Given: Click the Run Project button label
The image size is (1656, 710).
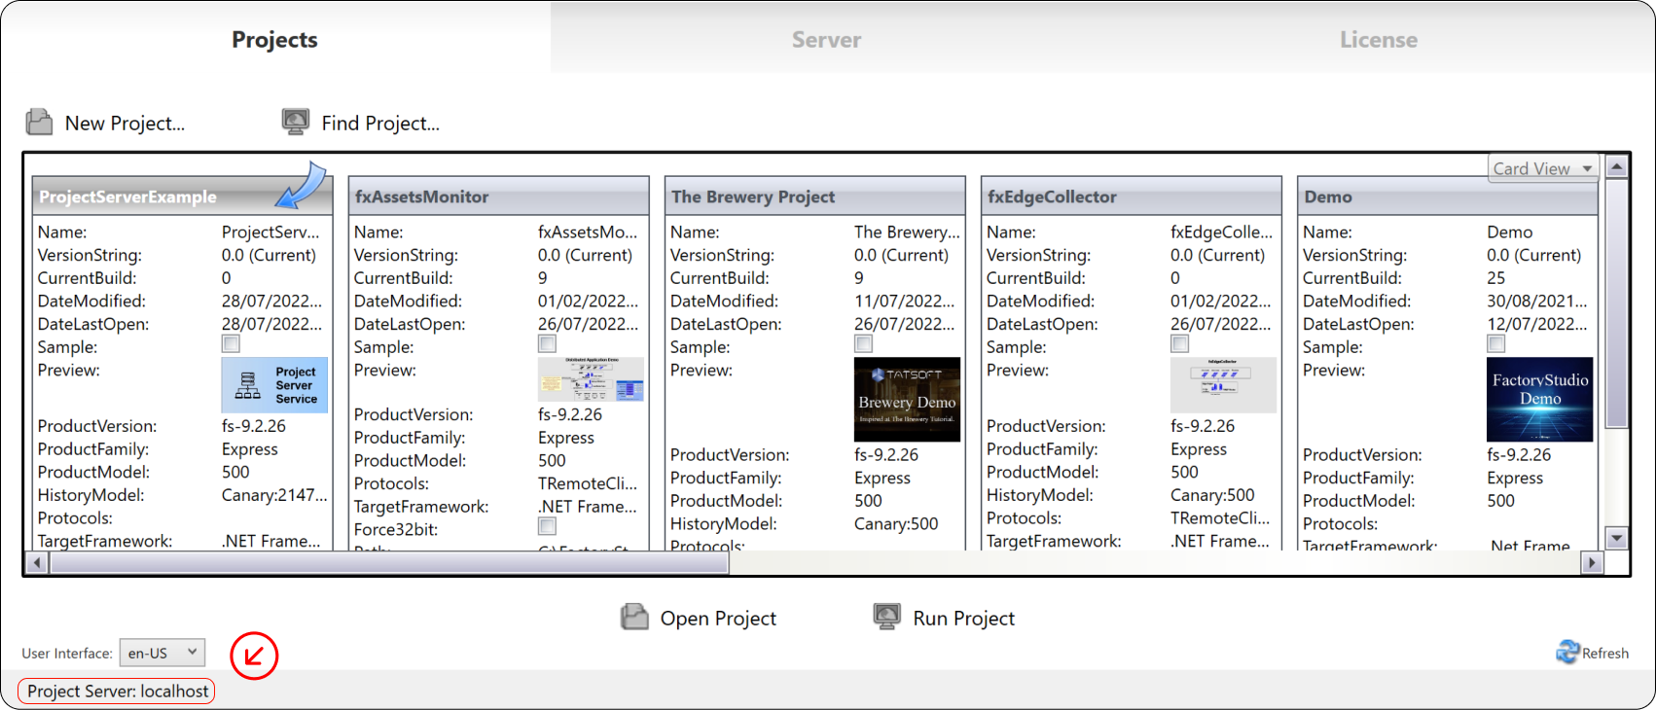Looking at the screenshot, I should coord(963,619).
